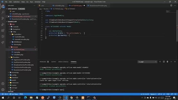Open editor More Actions ellipsis
The height and width of the screenshot is (100, 178).
(175, 6)
